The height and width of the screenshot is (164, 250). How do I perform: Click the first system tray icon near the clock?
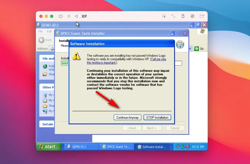(178, 147)
